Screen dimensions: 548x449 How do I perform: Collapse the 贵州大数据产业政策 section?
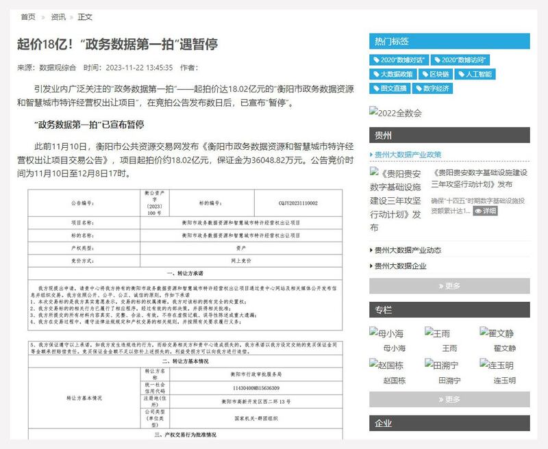[x=408, y=155]
